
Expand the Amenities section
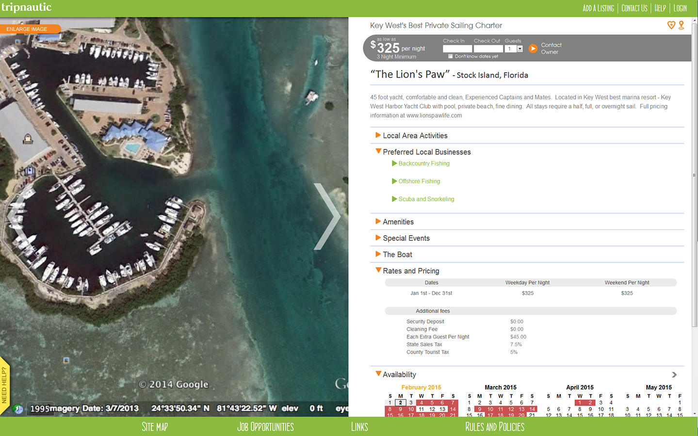(x=398, y=222)
